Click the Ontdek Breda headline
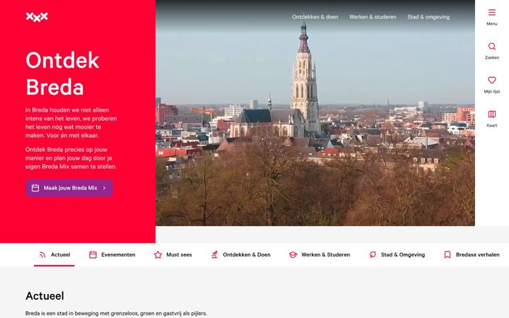 62,73
